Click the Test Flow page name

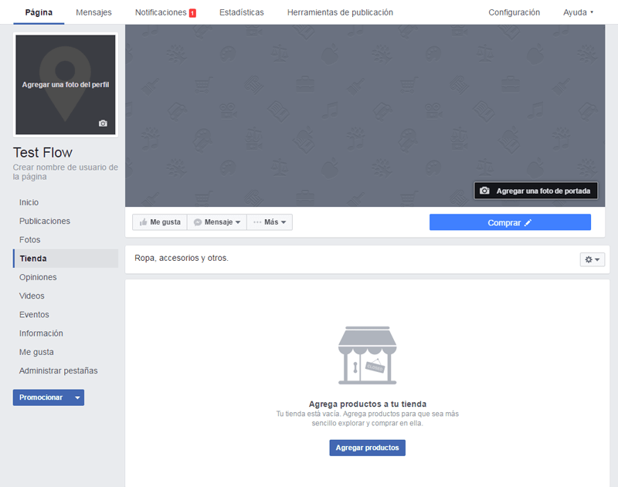42,152
